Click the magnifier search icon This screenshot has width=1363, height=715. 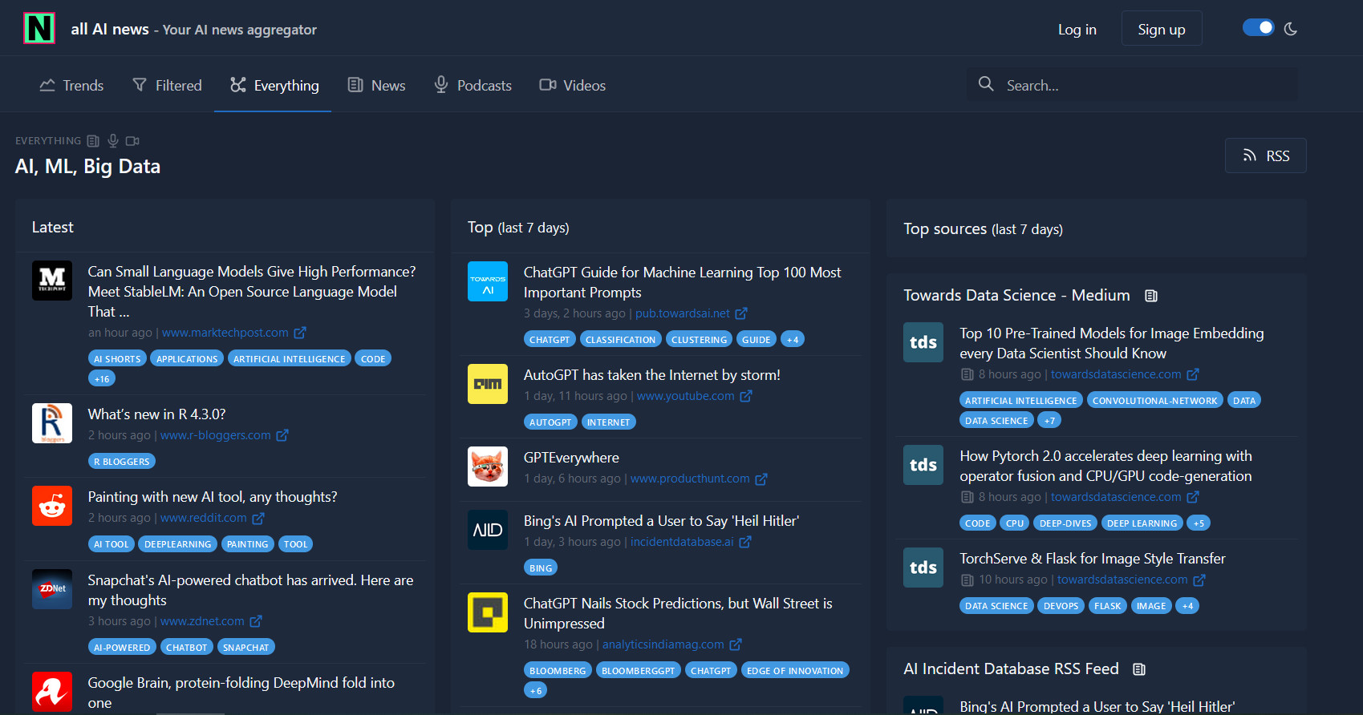[986, 83]
